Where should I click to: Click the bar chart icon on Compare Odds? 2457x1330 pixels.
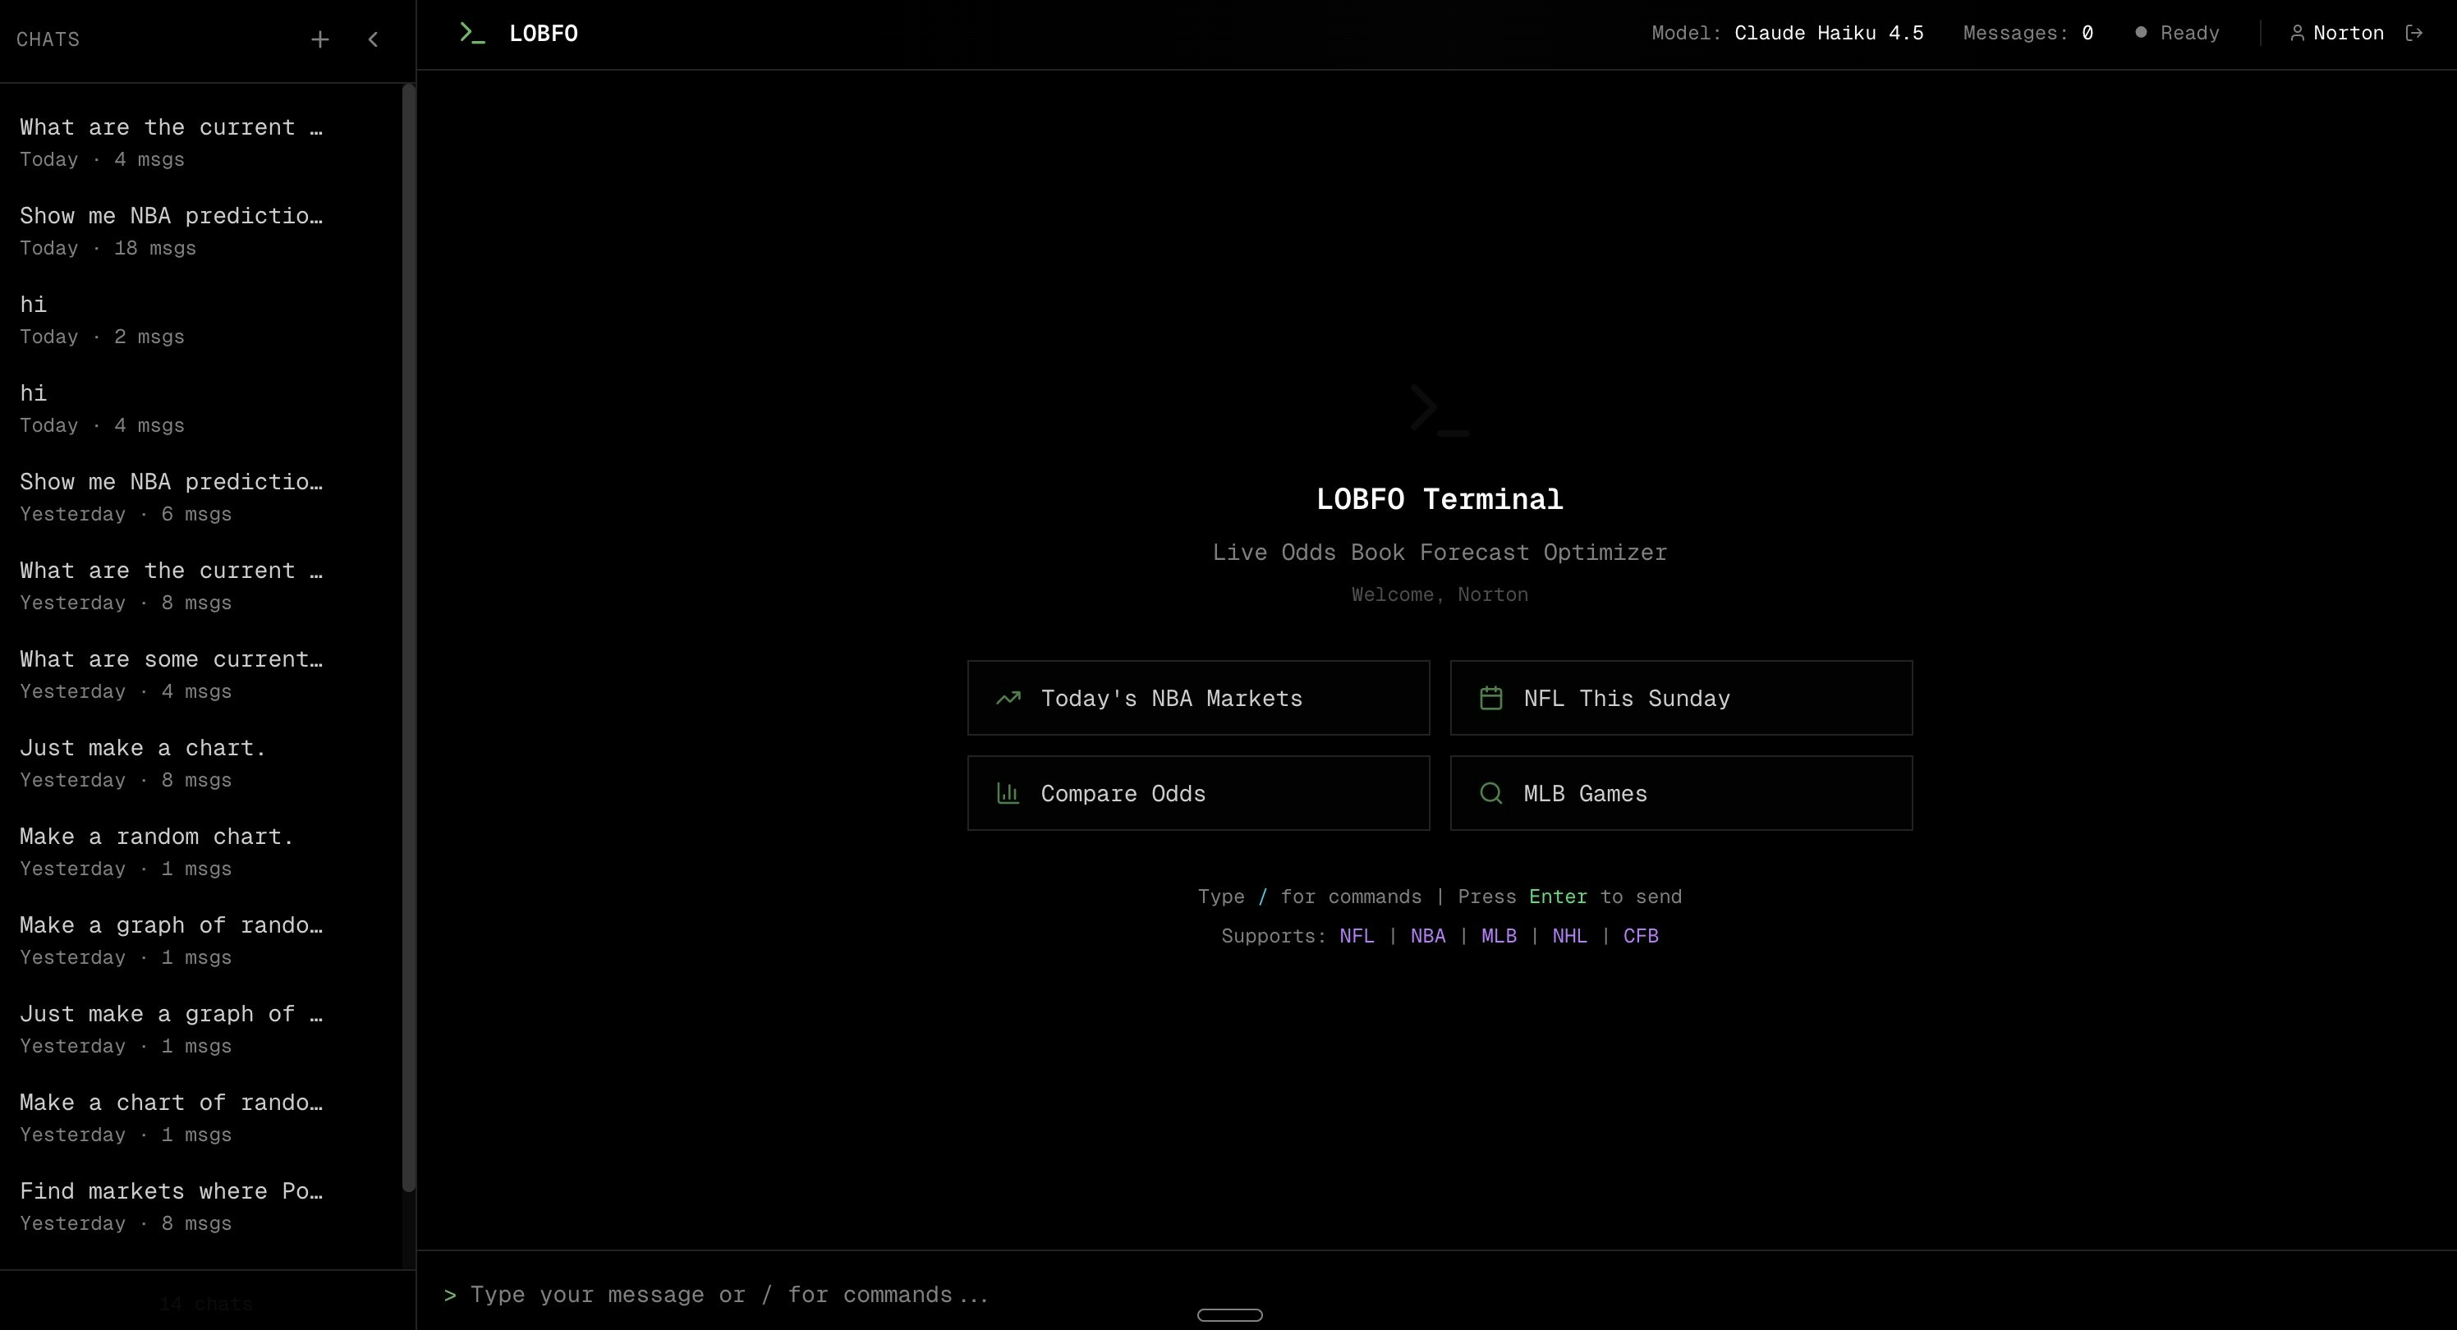[x=1008, y=793]
